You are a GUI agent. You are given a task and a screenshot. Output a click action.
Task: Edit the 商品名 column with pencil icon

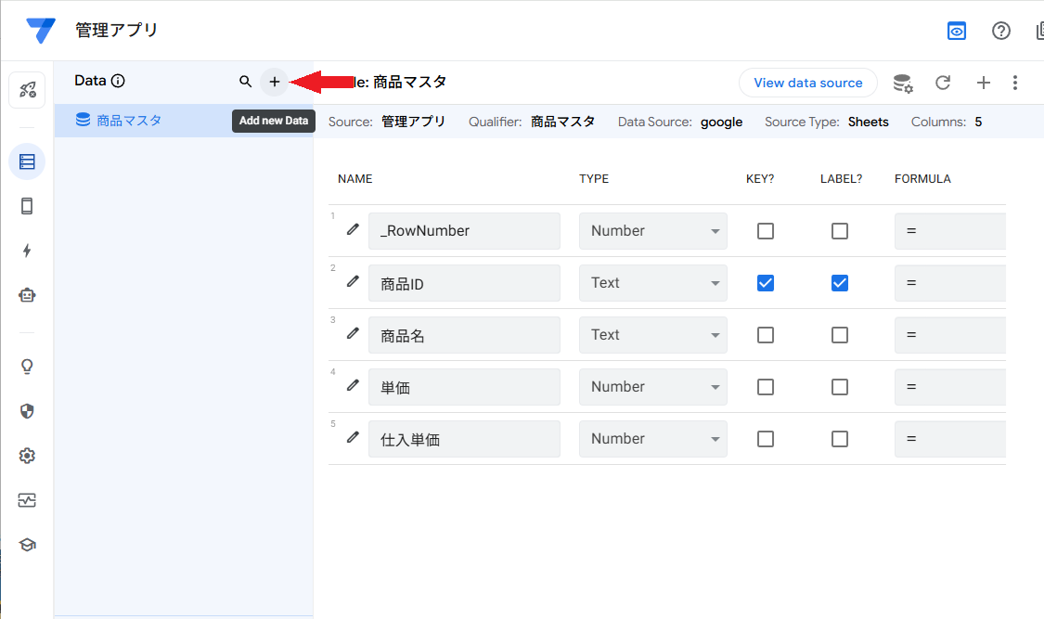tap(353, 333)
